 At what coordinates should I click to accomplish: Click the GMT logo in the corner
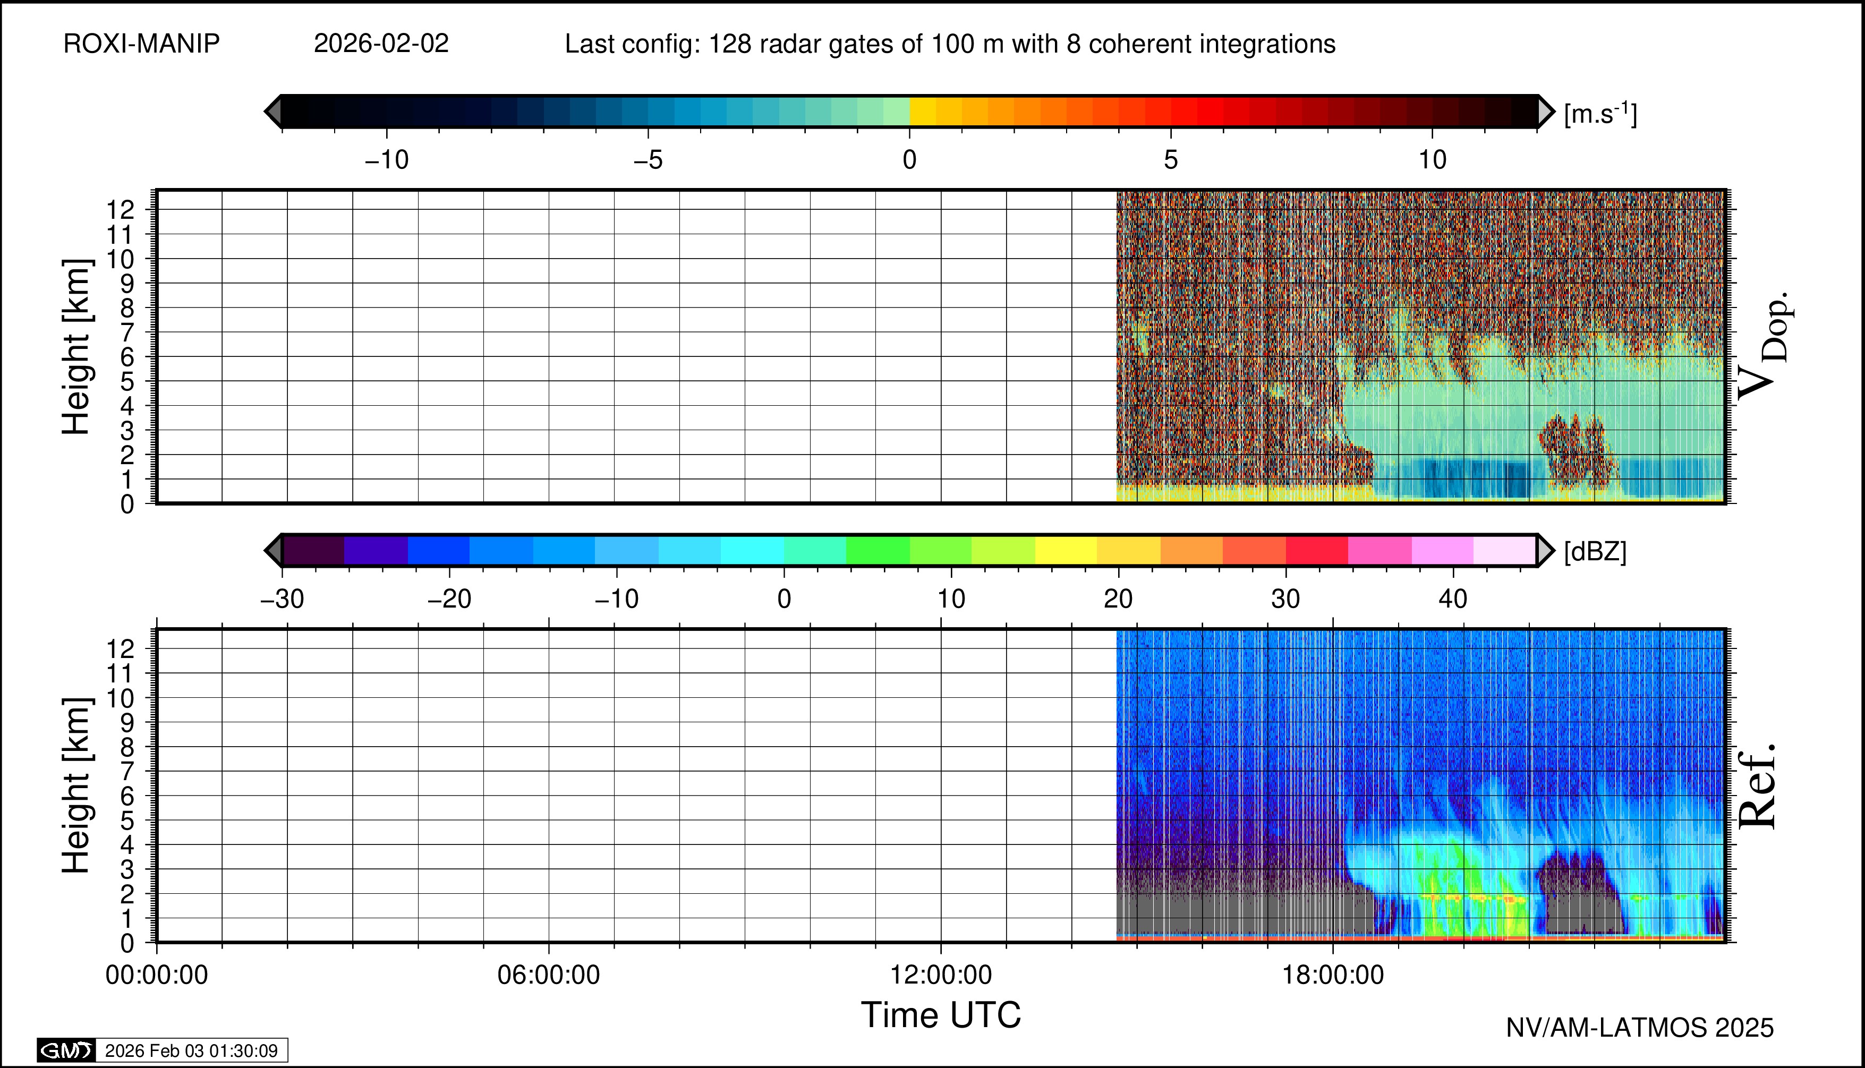point(66,1050)
